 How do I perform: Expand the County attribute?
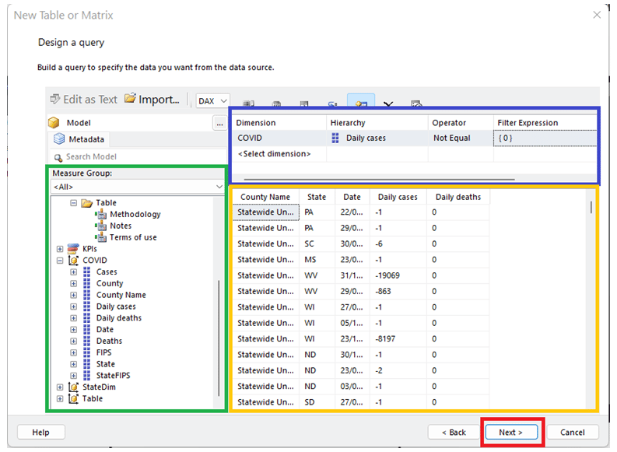pos(74,284)
